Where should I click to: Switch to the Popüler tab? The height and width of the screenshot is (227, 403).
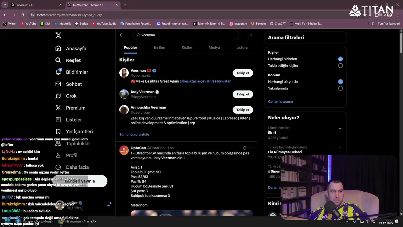click(x=130, y=48)
